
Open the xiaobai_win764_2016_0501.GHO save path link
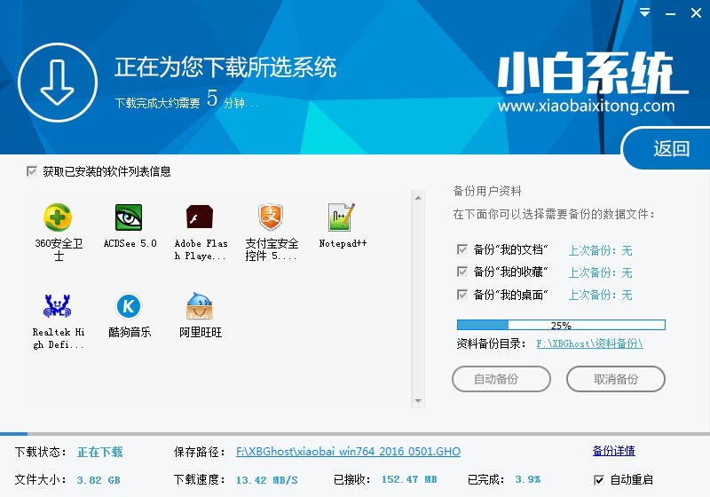(348, 452)
